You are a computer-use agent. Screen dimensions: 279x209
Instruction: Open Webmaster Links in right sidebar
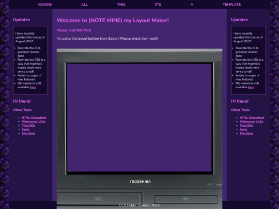click(252, 122)
